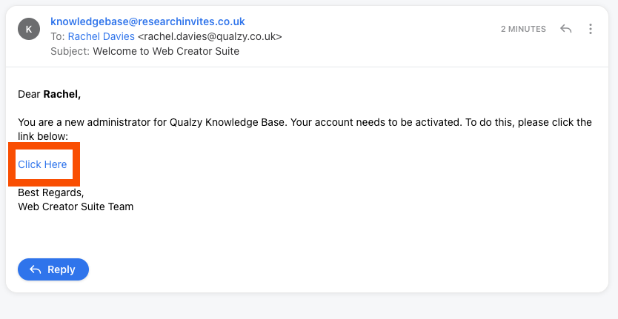Click subject text "Welcome to Web Creator Suite"

[166, 51]
